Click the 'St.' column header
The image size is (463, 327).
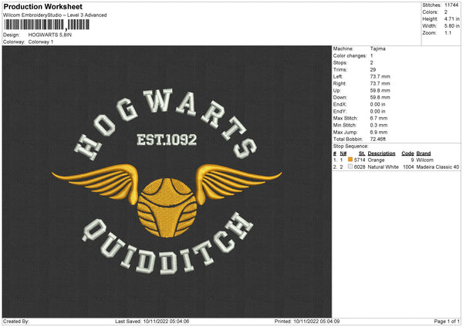(x=362, y=153)
